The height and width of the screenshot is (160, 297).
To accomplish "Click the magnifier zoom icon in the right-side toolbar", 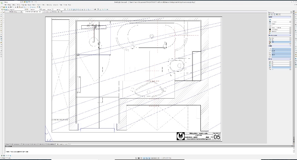I will pyautogui.click(x=296, y=15).
